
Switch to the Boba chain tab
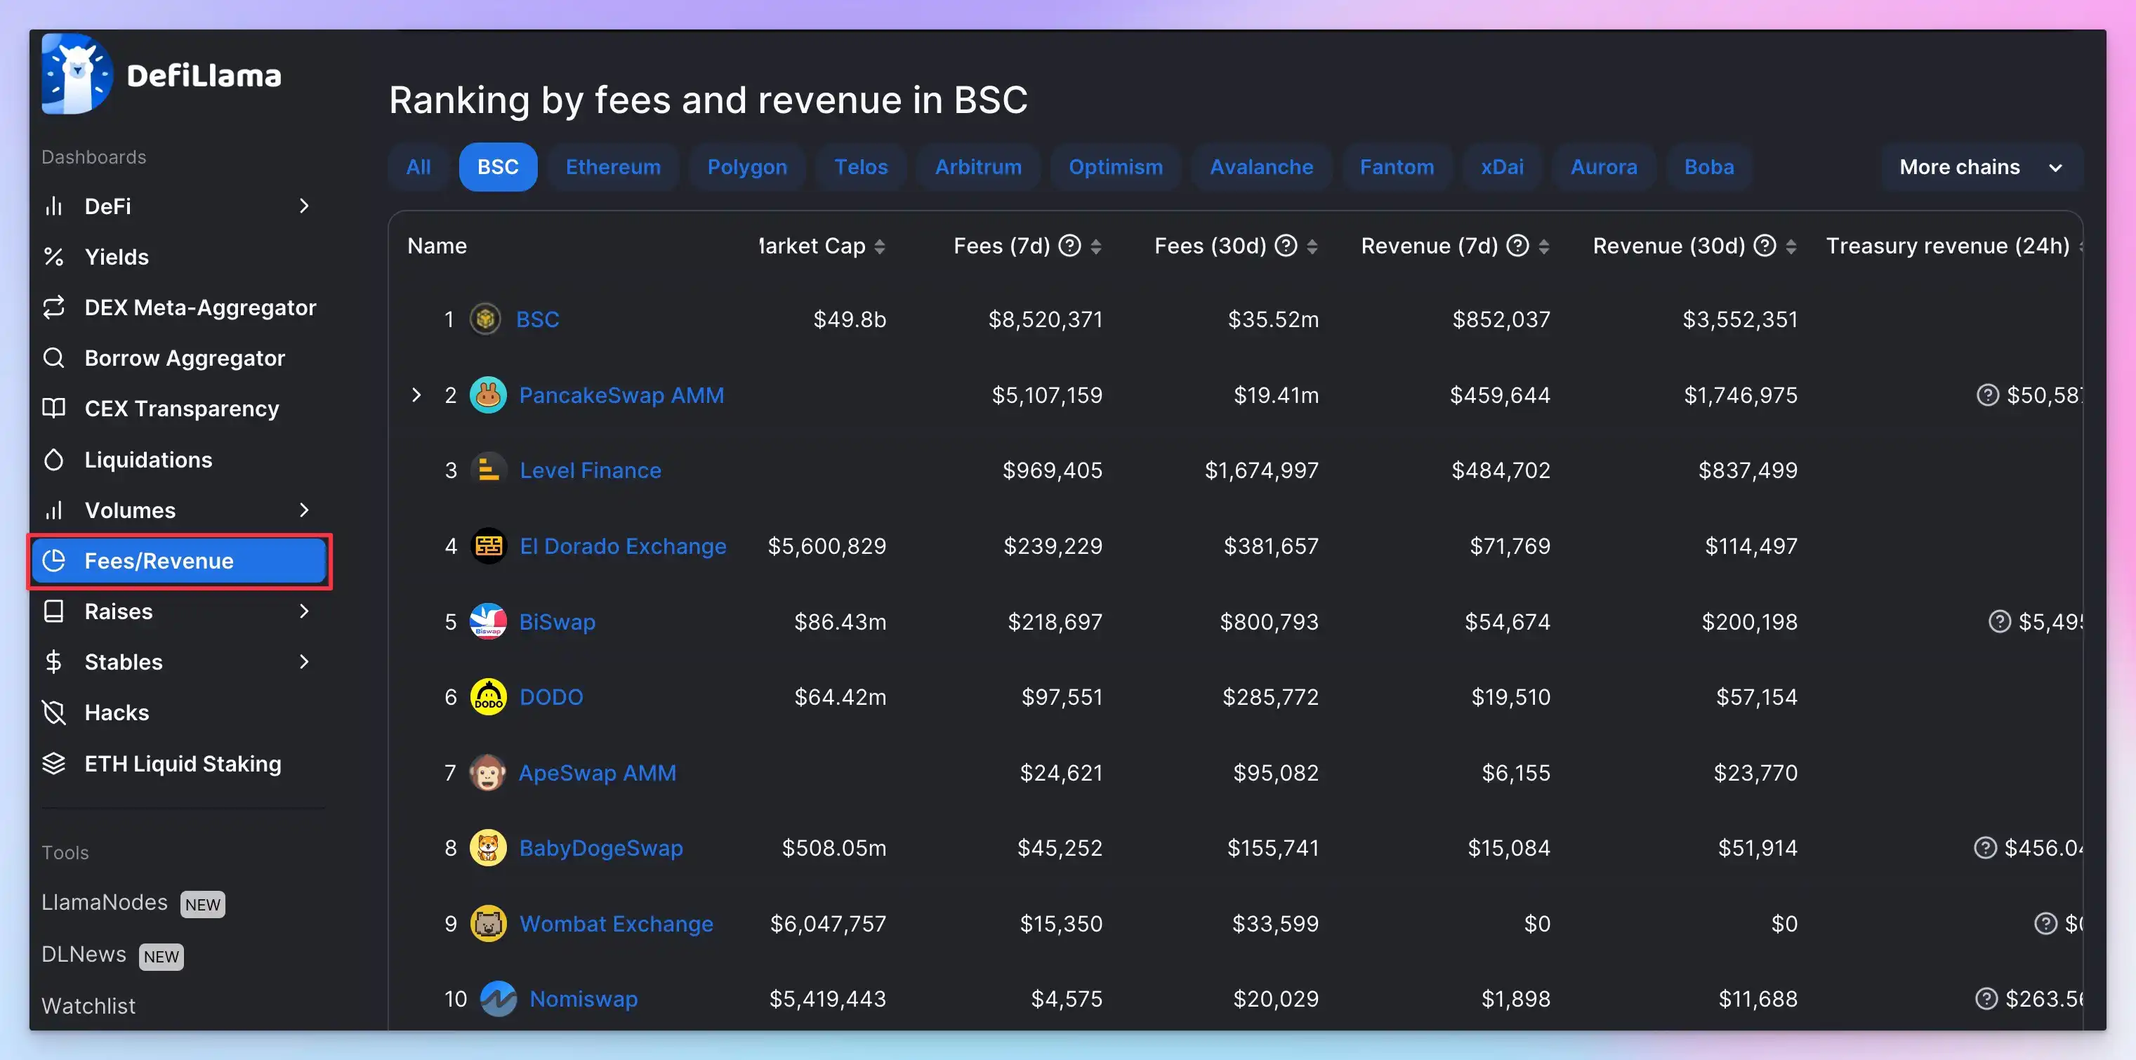pyautogui.click(x=1709, y=166)
